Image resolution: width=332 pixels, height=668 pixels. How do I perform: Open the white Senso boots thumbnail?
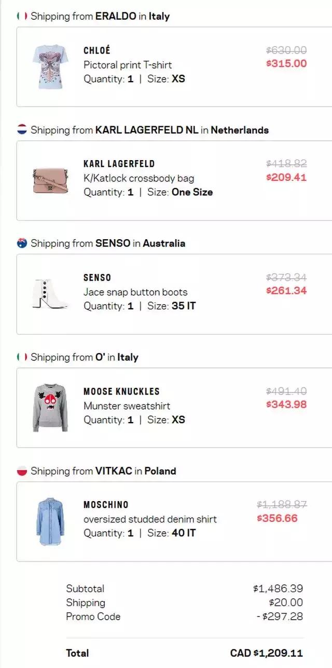click(x=46, y=294)
